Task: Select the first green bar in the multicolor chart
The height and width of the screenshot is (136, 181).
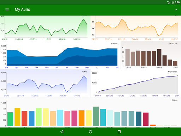Action: [10, 119]
